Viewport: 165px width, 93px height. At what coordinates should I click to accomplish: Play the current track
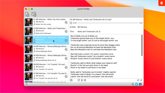point(71,23)
